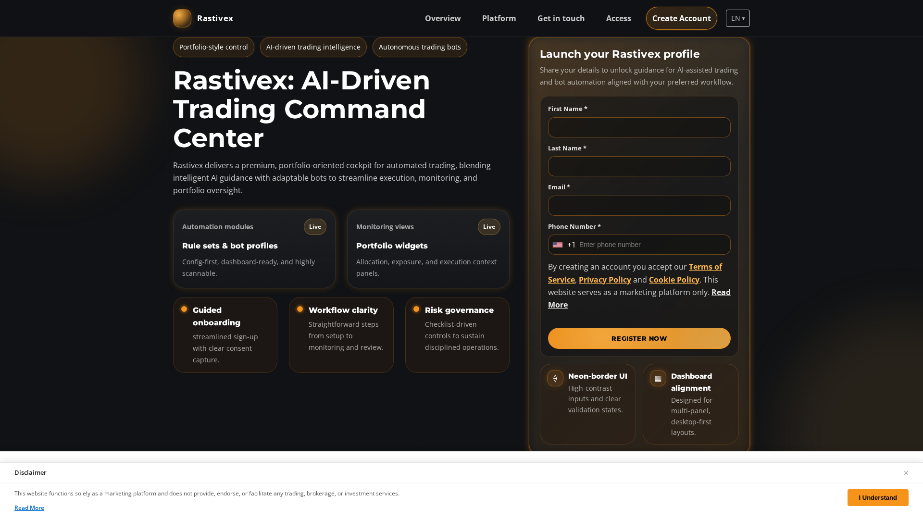Open Read More in the disclaimer
Image resolution: width=923 pixels, height=519 pixels.
point(29,508)
